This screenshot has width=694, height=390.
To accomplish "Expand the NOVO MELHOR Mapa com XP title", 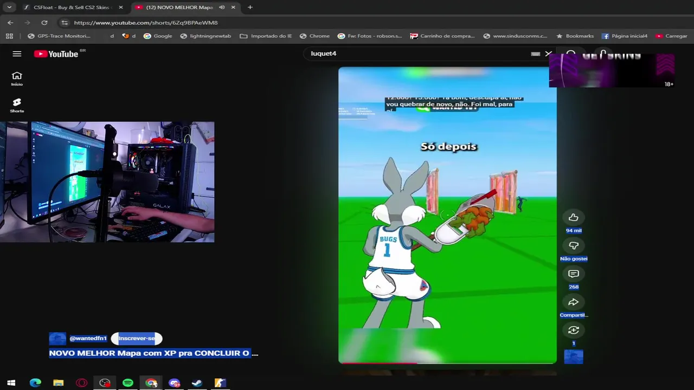I will pos(153,353).
